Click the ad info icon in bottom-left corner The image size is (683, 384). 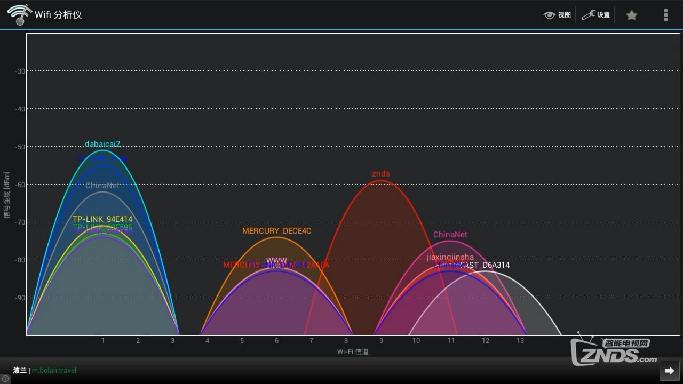pyautogui.click(x=5, y=379)
